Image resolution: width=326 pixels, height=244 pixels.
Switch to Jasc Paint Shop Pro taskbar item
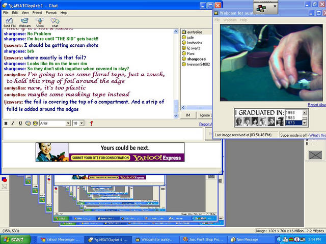click(x=203, y=239)
